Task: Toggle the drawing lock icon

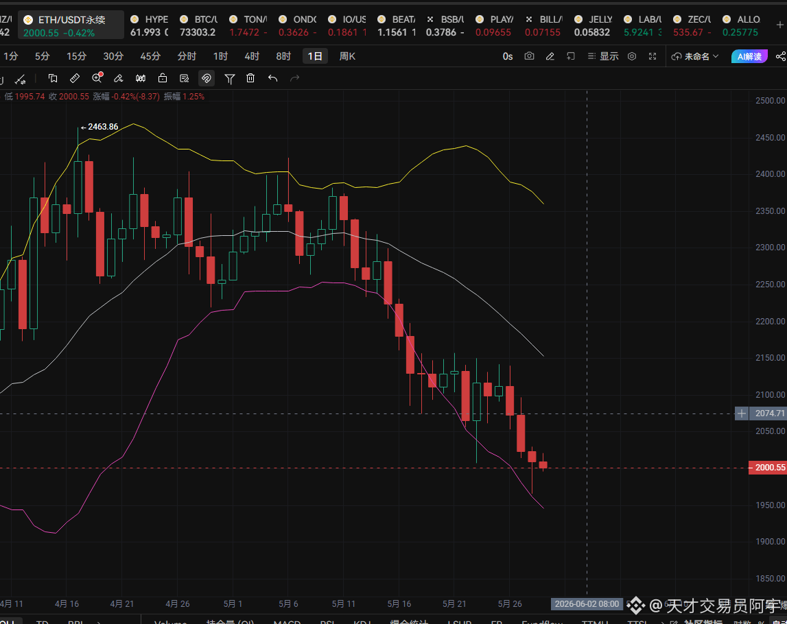Action: (162, 78)
